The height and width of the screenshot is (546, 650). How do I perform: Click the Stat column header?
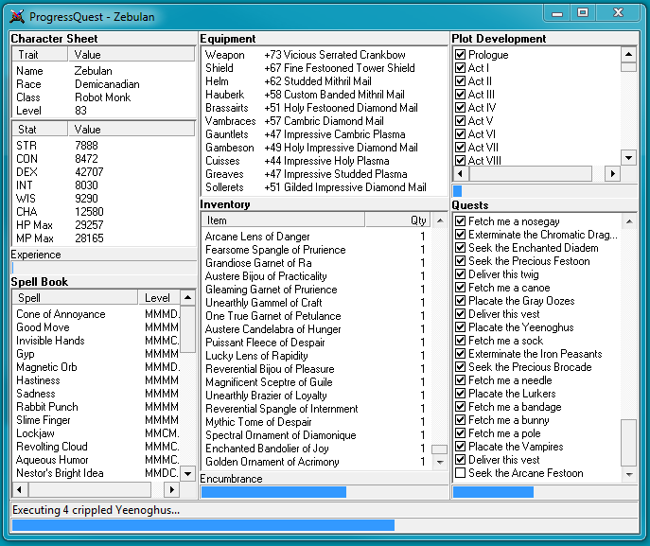point(40,129)
